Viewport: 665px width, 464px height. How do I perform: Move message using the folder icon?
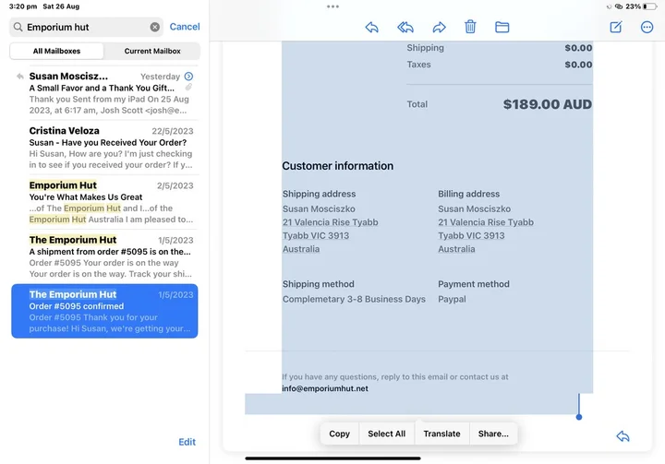click(x=502, y=27)
